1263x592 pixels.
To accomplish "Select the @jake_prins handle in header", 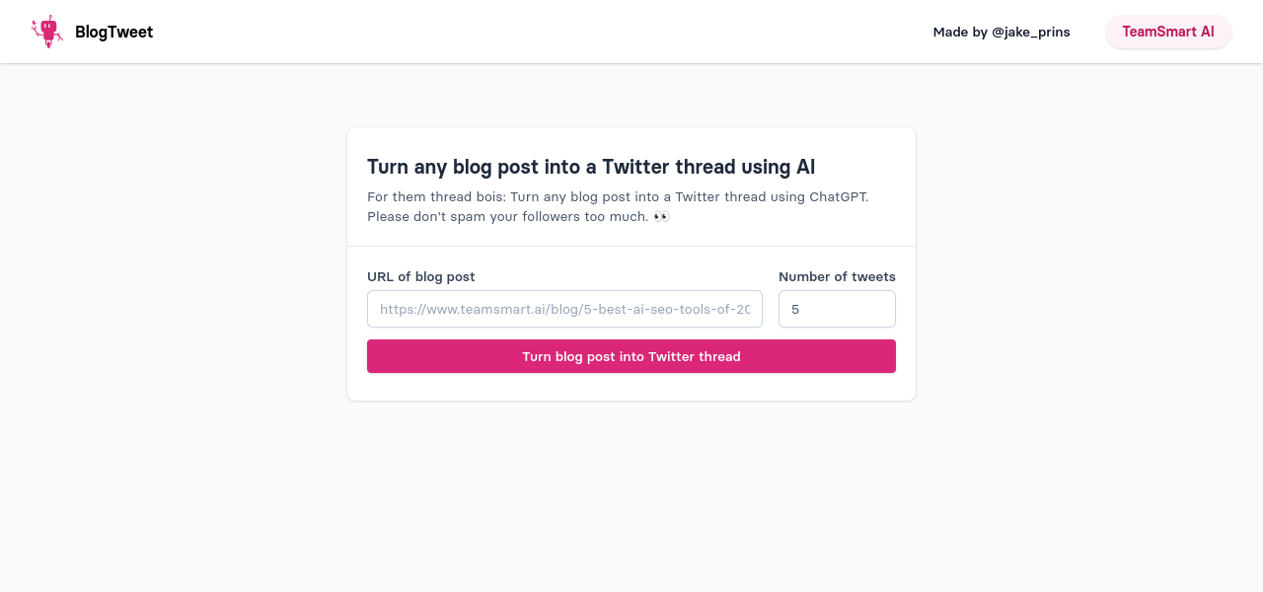I will pos(1030,32).
